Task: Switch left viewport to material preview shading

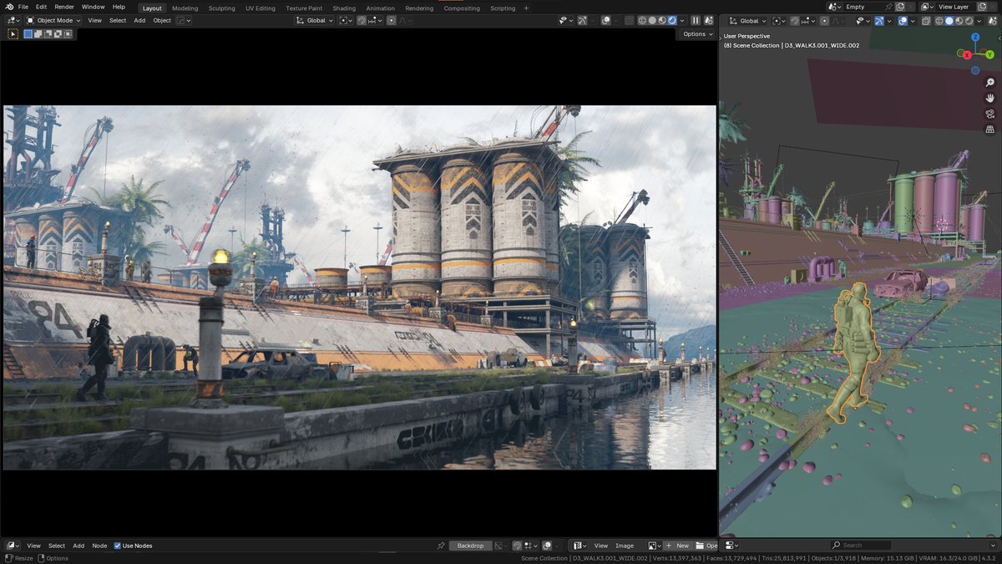Action: [x=662, y=20]
